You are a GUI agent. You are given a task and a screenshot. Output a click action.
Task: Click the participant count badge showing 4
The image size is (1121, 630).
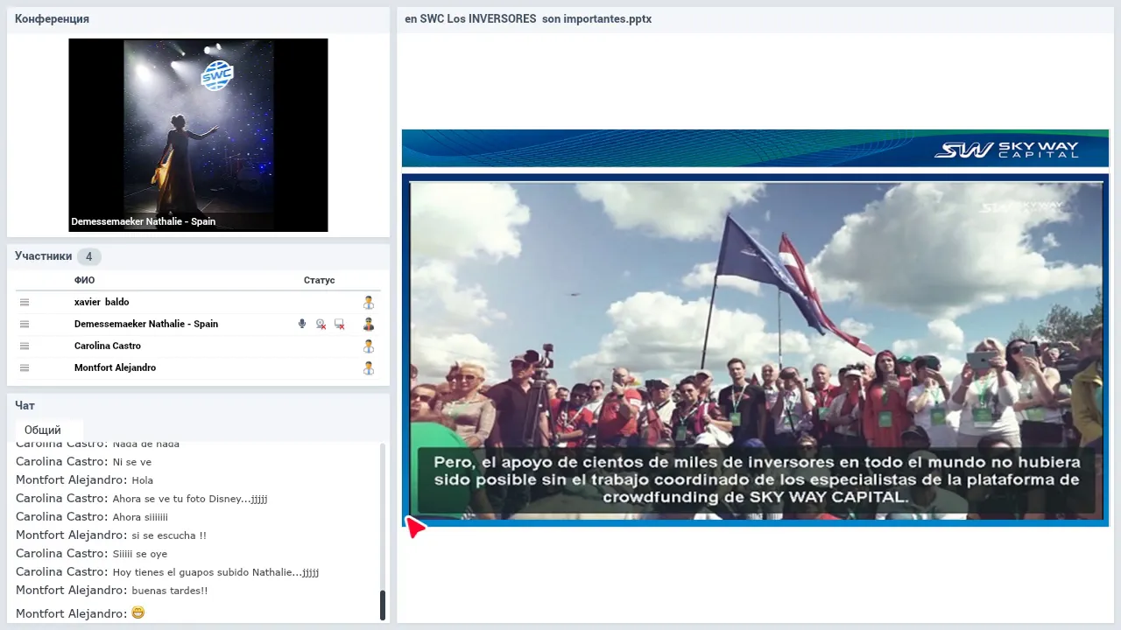(x=88, y=256)
